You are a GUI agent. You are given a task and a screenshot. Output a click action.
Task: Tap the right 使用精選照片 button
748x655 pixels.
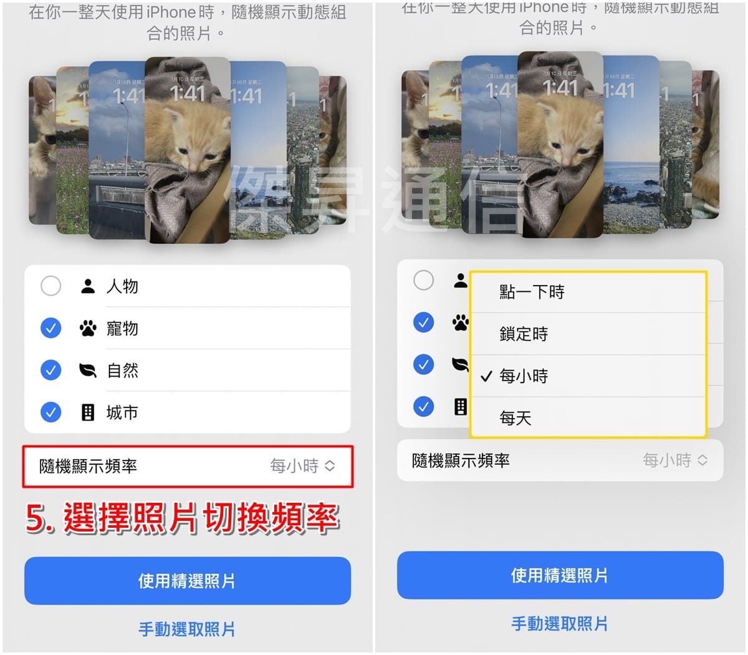pyautogui.click(x=560, y=575)
